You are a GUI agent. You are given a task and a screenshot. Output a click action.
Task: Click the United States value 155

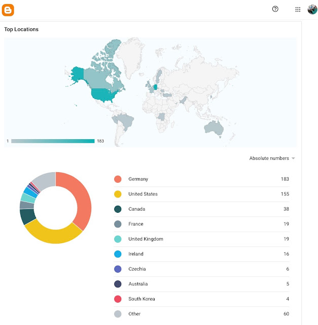[285, 194]
